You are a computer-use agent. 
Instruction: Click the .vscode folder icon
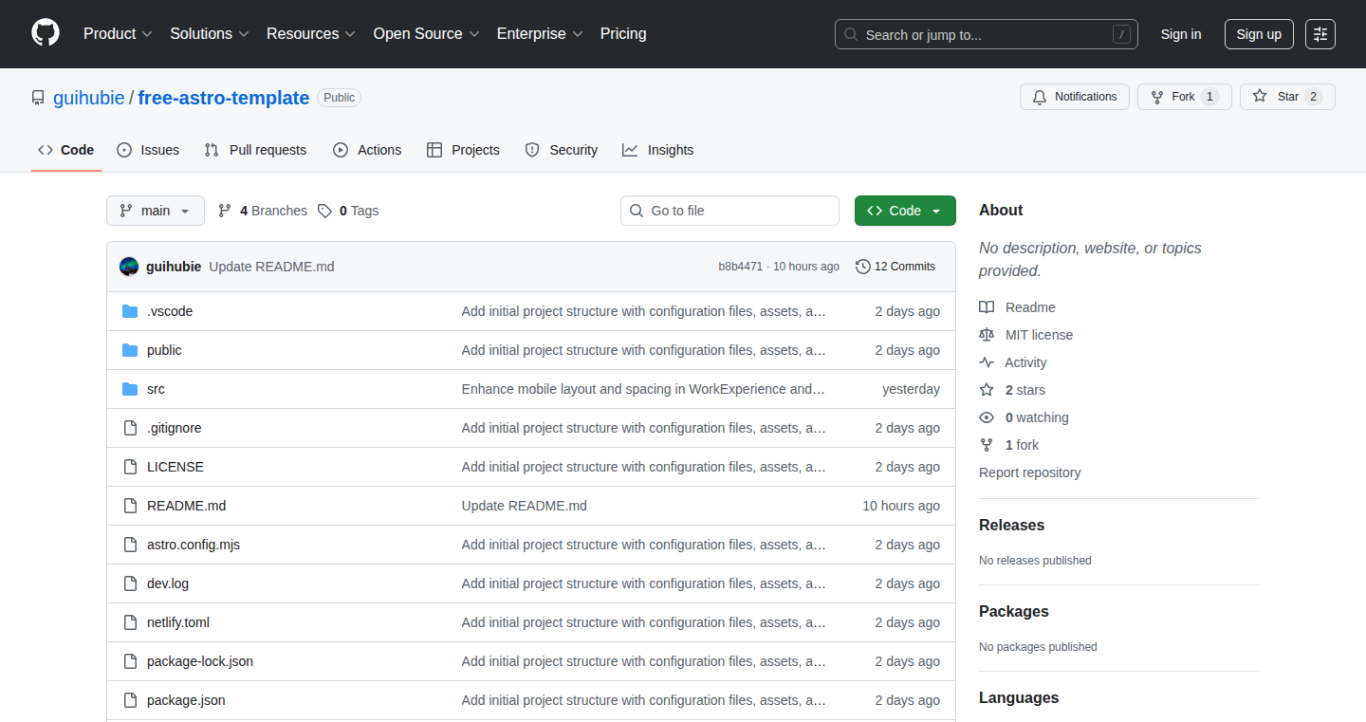tap(130, 311)
